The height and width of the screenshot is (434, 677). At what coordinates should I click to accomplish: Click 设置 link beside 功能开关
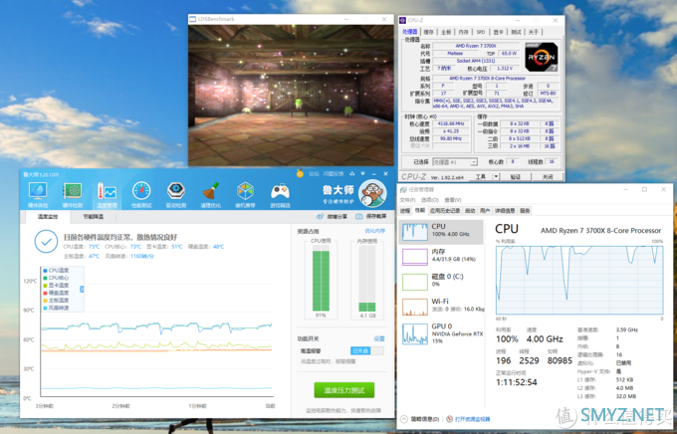tap(379, 339)
